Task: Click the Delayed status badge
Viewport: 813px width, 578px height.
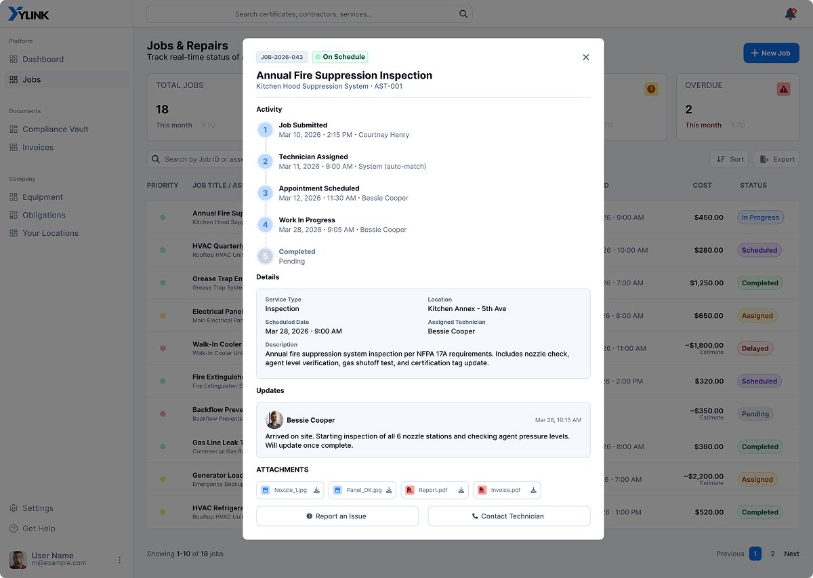Action: click(x=755, y=348)
